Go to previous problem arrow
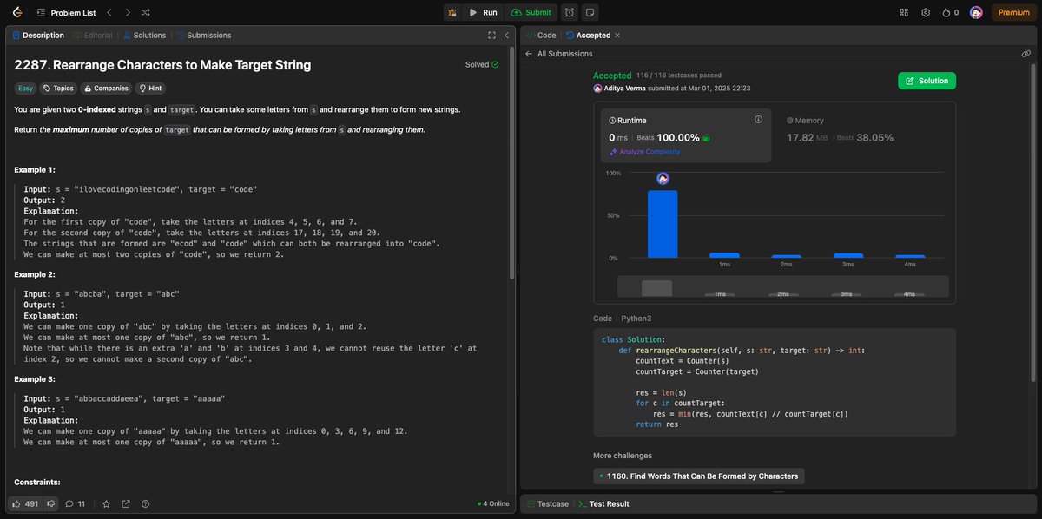This screenshot has height=519, width=1042. (x=109, y=12)
